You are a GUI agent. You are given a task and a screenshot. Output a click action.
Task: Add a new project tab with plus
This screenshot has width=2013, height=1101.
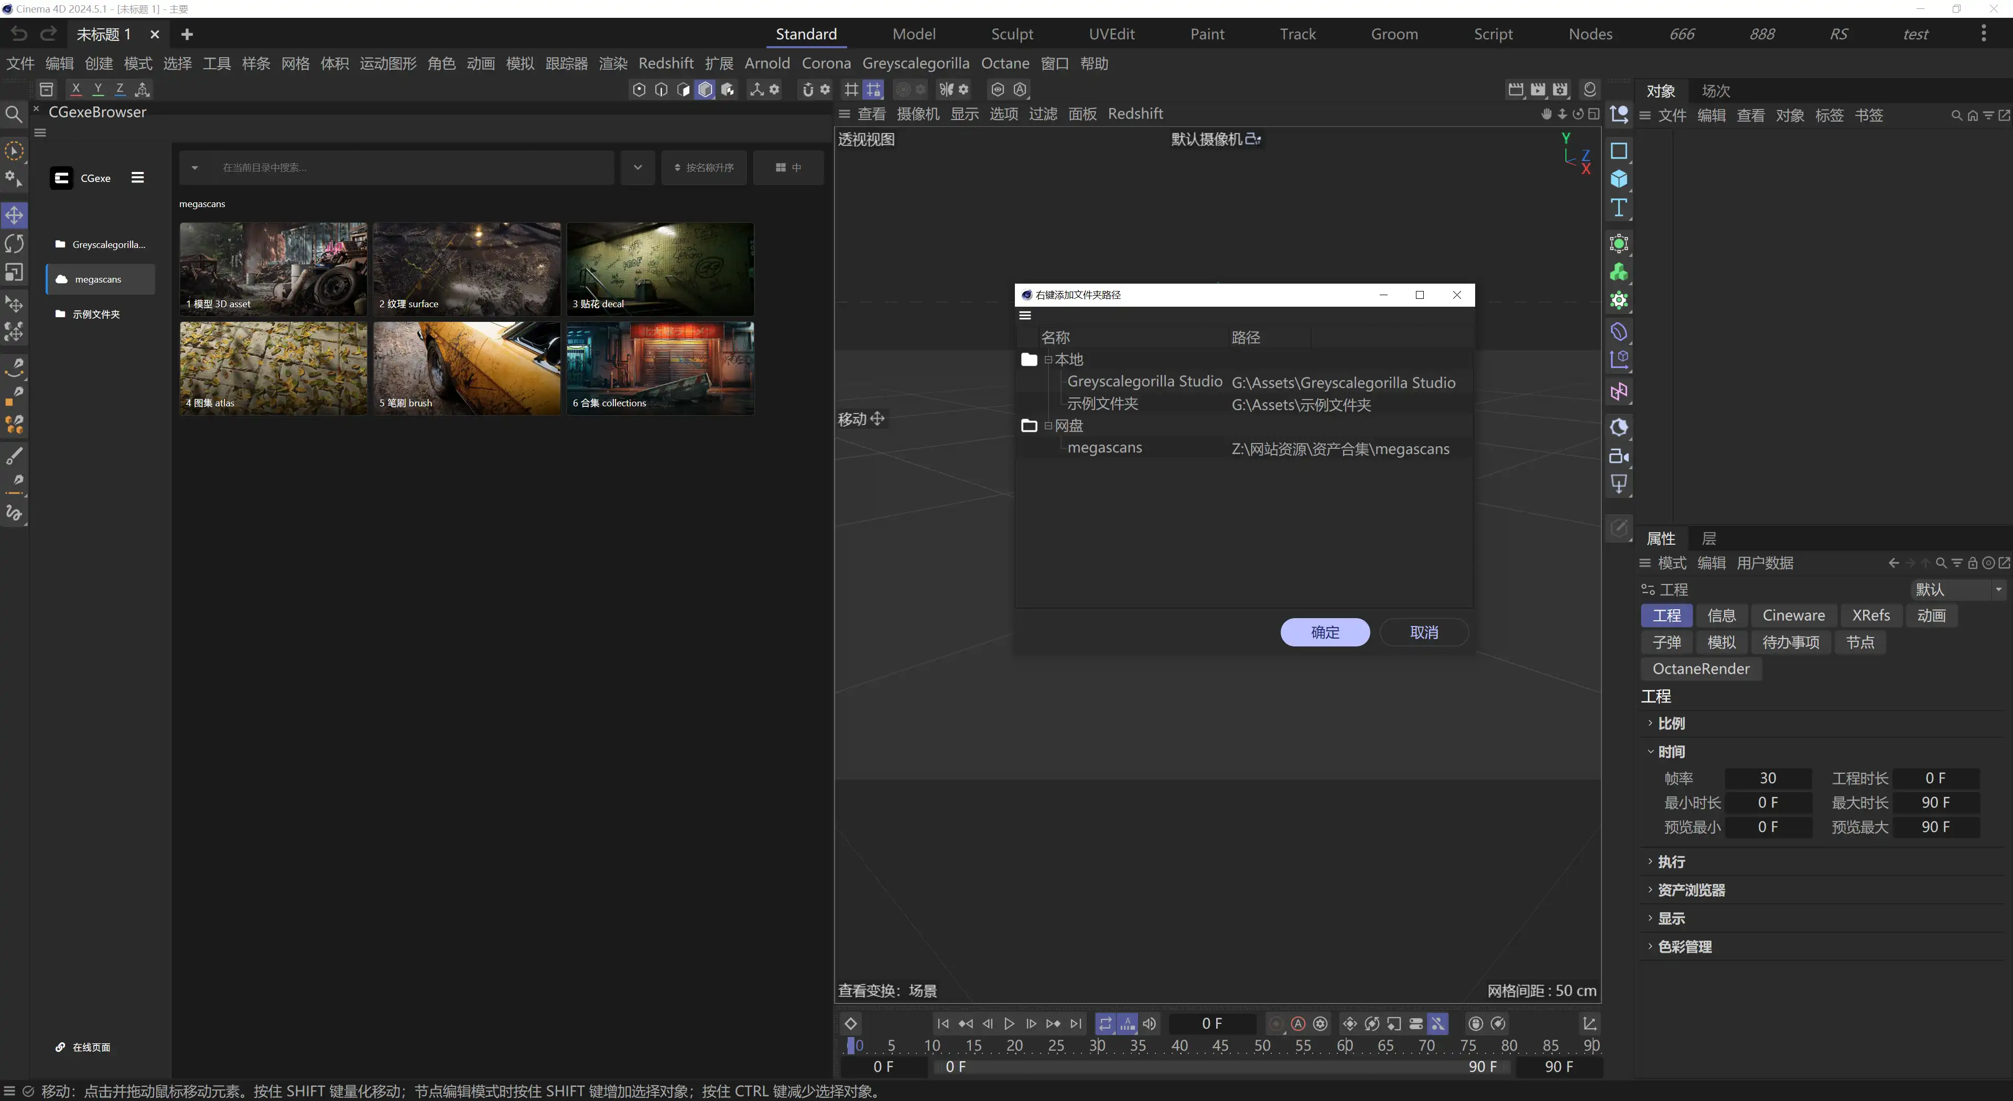pyautogui.click(x=187, y=35)
